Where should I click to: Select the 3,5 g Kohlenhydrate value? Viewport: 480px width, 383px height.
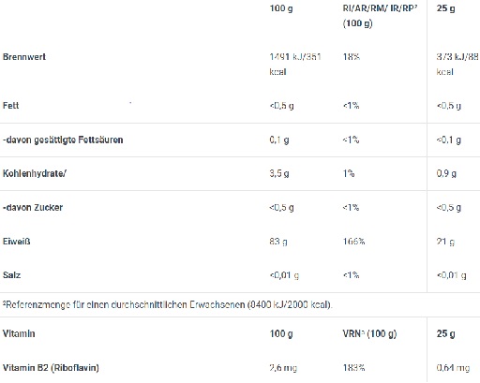(x=279, y=173)
